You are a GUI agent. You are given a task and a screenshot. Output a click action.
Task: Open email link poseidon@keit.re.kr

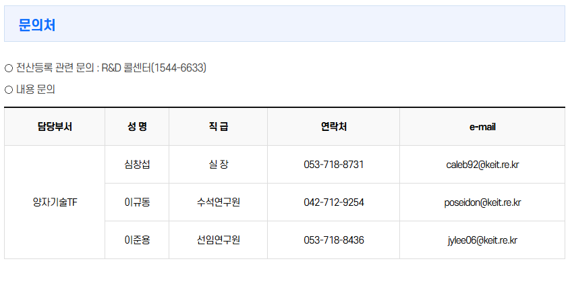pos(482,202)
